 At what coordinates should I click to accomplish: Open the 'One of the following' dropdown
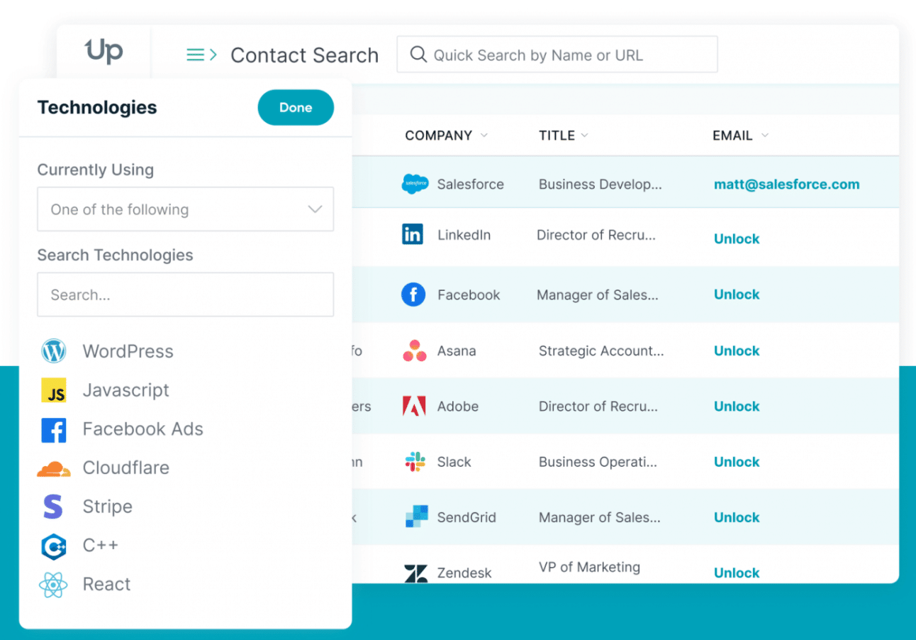tap(185, 209)
